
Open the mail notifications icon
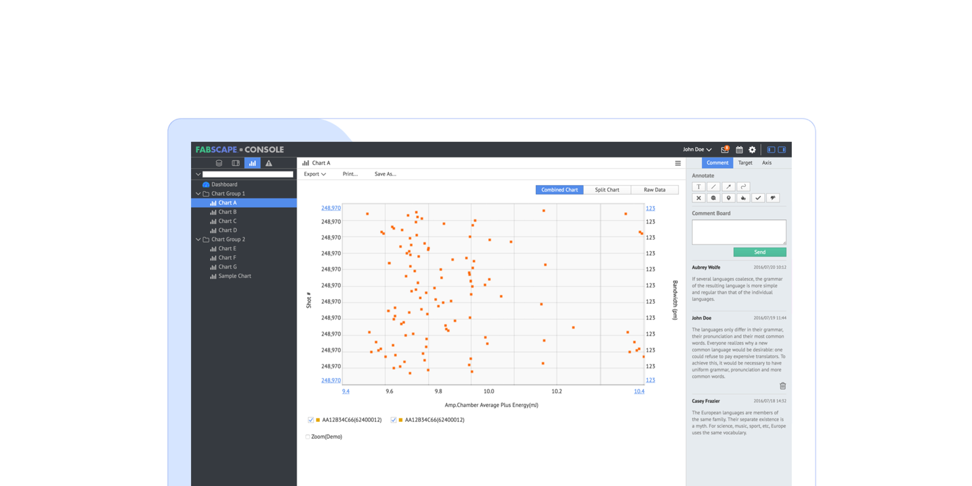click(725, 150)
